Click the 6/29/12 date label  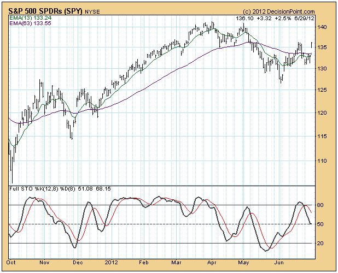tap(305, 18)
